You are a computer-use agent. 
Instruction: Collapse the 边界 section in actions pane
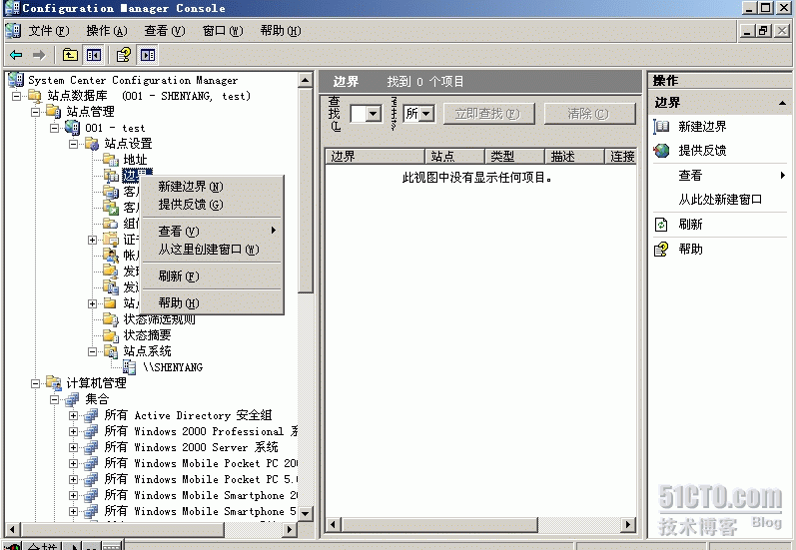(782, 103)
